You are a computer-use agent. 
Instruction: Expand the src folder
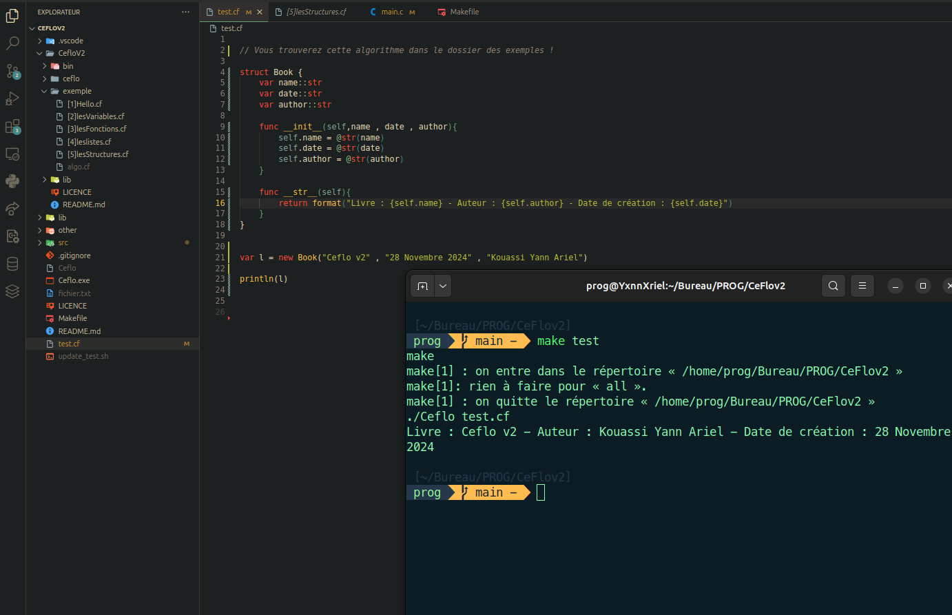(x=40, y=242)
